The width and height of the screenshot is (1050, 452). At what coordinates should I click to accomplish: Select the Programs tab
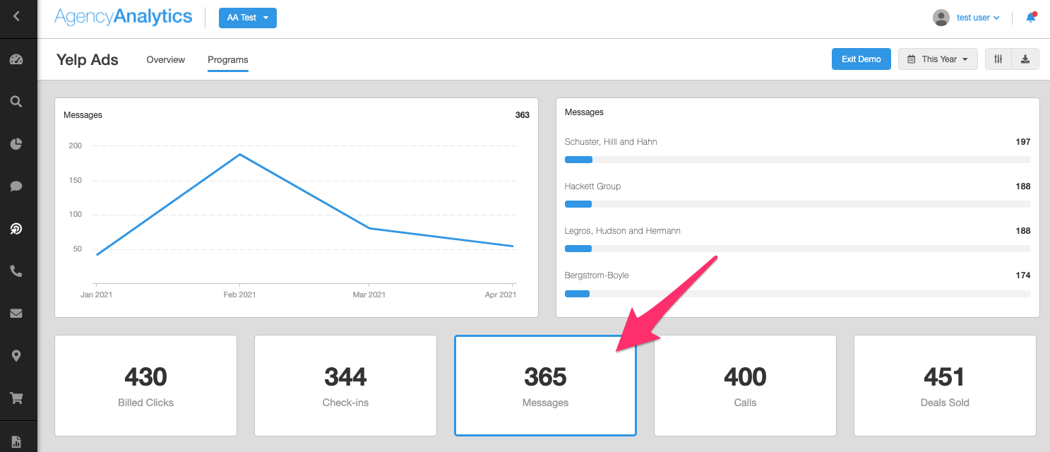[x=227, y=60]
